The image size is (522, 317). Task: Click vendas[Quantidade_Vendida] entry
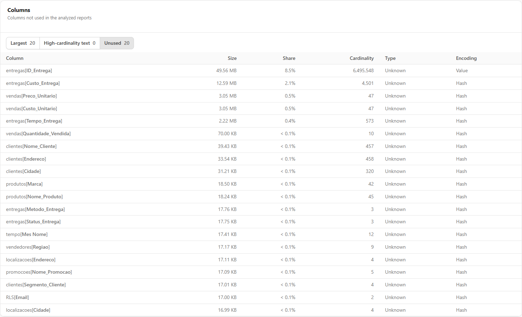(x=38, y=133)
